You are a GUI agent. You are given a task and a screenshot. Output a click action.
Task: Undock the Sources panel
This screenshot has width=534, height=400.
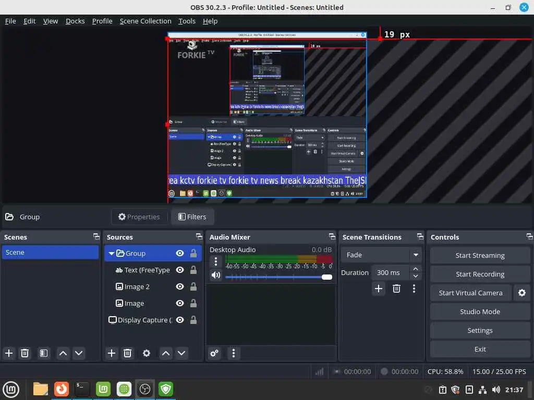(x=199, y=236)
